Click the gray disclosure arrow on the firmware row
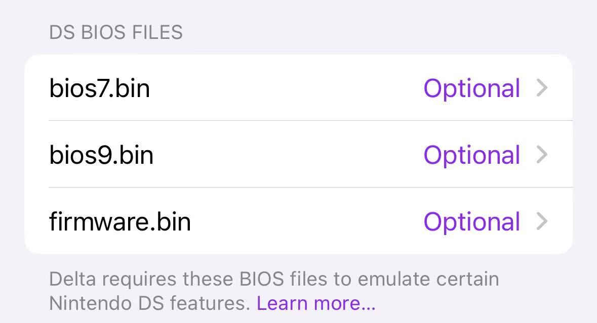The image size is (597, 323). [542, 221]
